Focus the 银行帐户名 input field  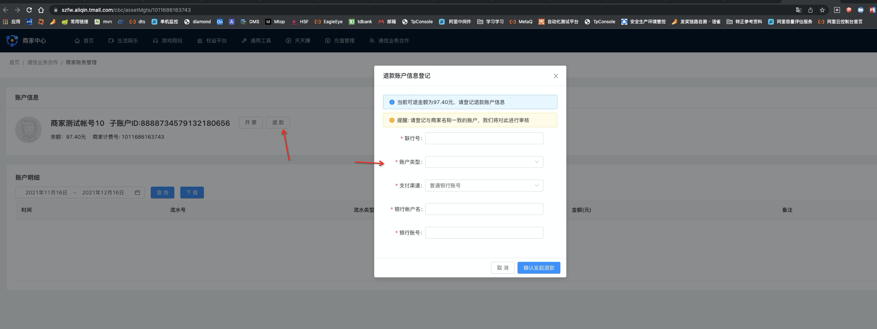484,209
